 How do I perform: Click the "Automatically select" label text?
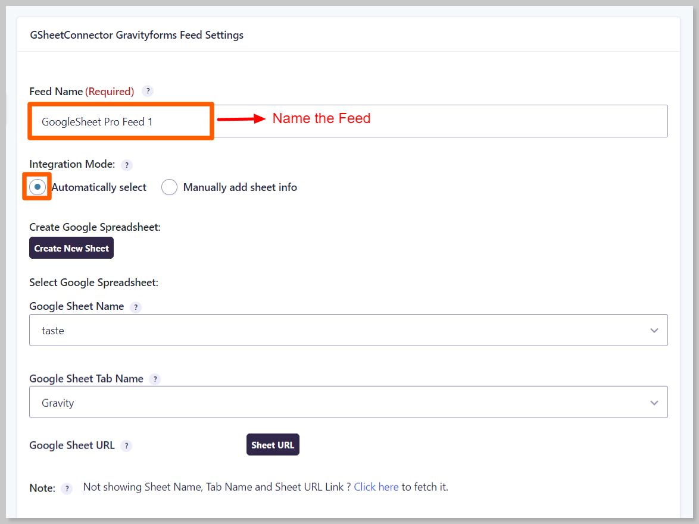coord(99,187)
